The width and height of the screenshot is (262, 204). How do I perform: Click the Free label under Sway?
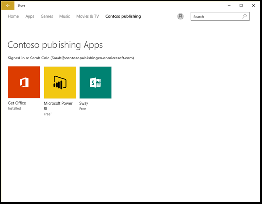(x=83, y=109)
